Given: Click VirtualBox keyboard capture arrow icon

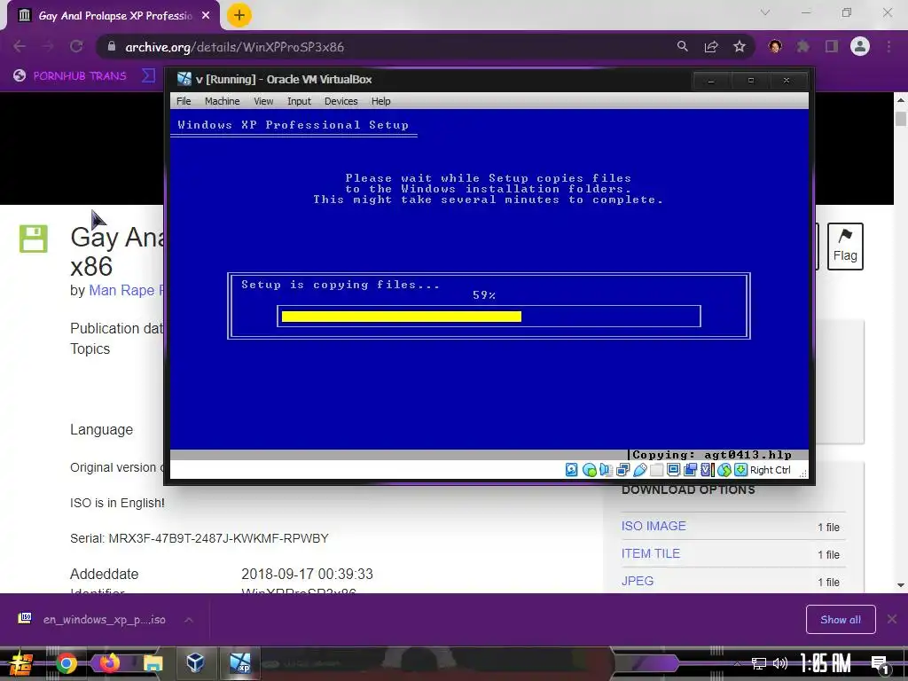Looking at the screenshot, I should [740, 470].
